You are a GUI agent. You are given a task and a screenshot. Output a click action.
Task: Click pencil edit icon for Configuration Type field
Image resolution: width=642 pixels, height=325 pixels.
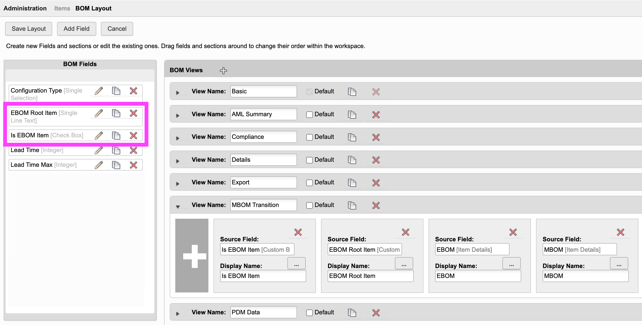pyautogui.click(x=99, y=91)
